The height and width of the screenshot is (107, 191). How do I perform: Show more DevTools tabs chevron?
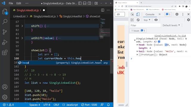tap(159, 14)
